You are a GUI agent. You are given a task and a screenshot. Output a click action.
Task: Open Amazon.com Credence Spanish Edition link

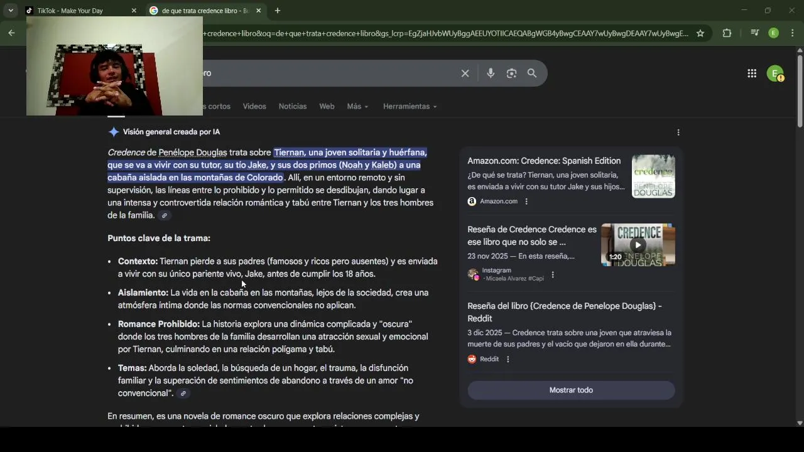pyautogui.click(x=544, y=161)
